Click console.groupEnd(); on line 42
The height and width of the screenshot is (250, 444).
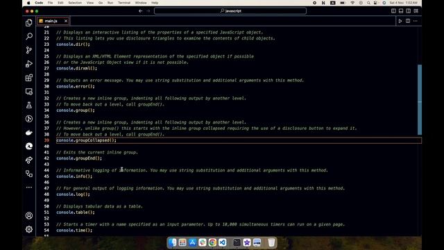[x=79, y=158]
